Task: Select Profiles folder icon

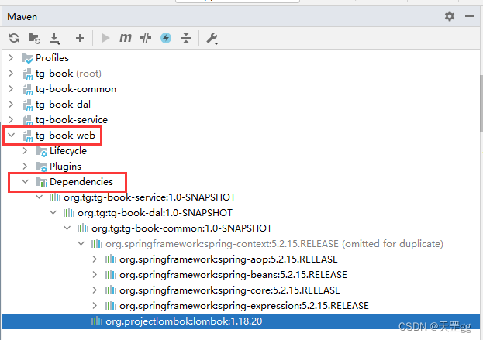Action: [x=27, y=58]
